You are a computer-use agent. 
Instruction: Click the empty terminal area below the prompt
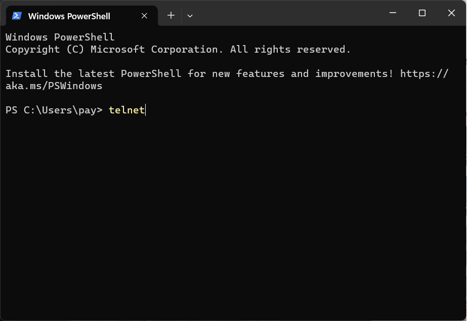point(233,213)
